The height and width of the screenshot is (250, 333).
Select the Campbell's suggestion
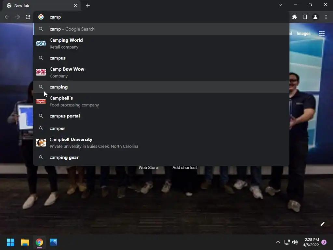(x=161, y=102)
